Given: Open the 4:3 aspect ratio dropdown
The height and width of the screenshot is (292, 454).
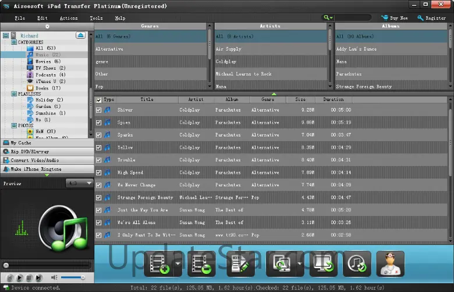Looking at the screenshot, I should click(x=80, y=183).
